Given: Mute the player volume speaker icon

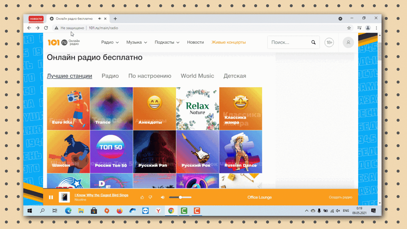Looking at the screenshot, I should point(162,197).
